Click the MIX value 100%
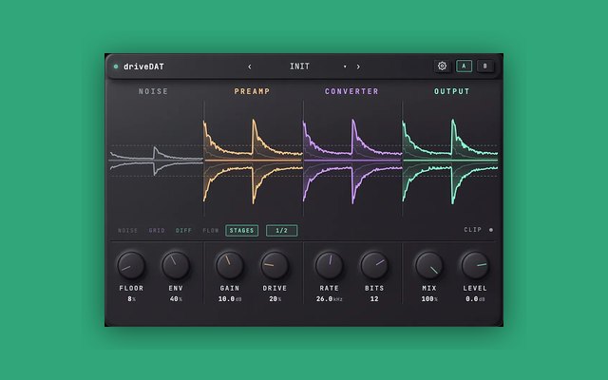The height and width of the screenshot is (380, 608). click(x=429, y=299)
